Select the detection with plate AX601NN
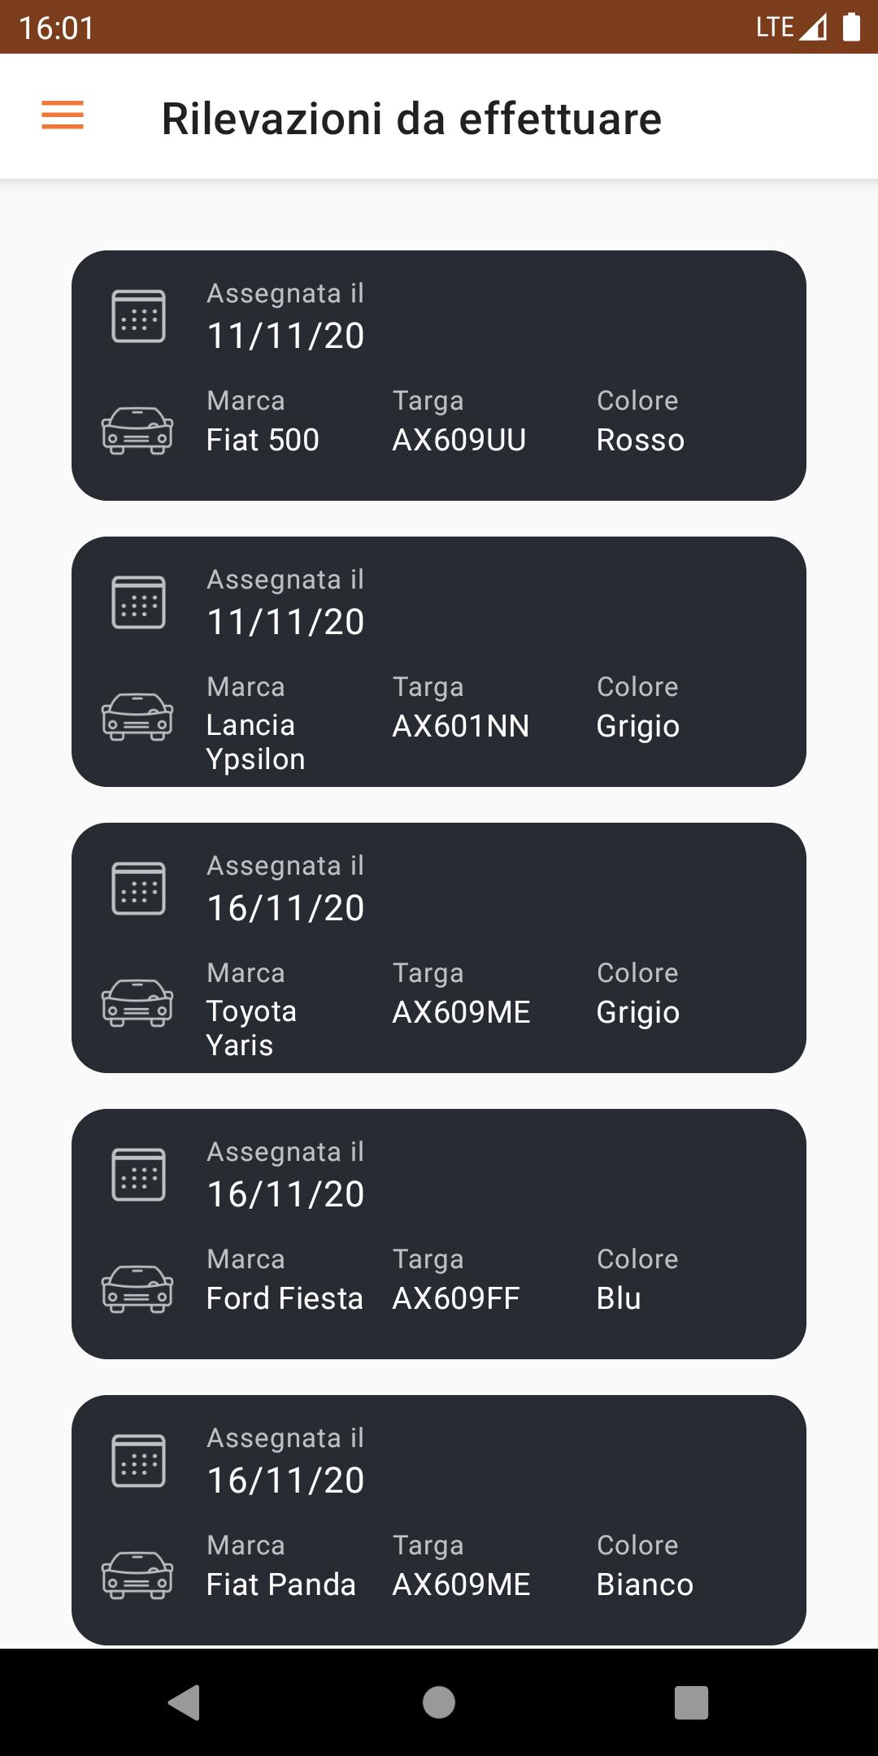 pos(439,662)
